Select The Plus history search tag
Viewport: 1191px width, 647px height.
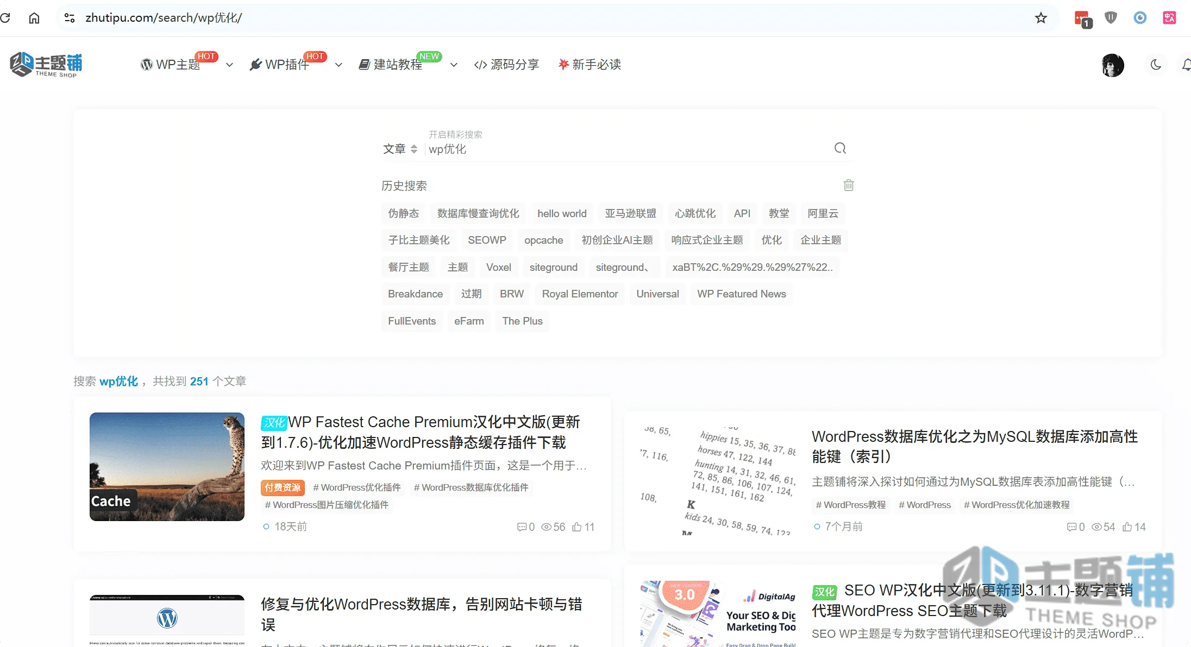(x=522, y=321)
